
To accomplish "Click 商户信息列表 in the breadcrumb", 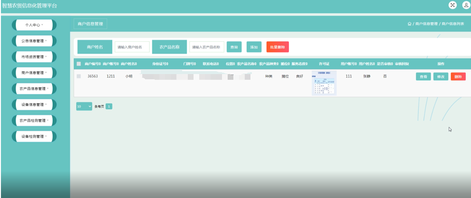I will [x=453, y=24].
